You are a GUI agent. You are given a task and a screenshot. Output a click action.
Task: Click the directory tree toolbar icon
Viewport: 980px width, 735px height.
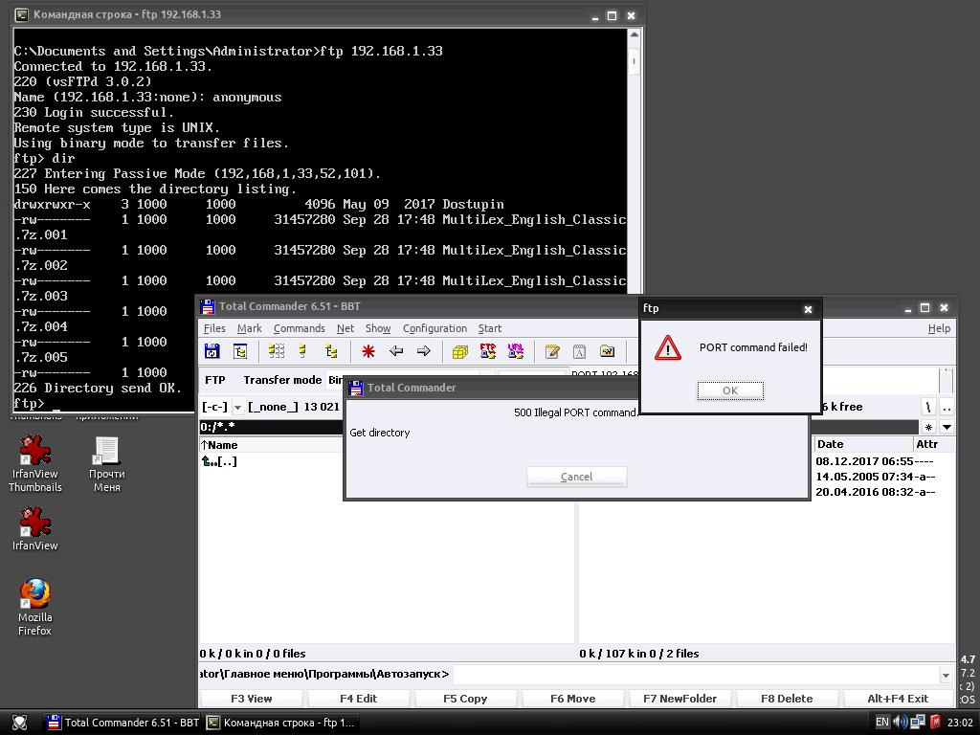click(x=240, y=352)
